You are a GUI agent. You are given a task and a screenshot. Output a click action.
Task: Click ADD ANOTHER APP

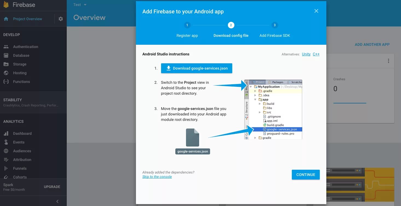coord(372,44)
